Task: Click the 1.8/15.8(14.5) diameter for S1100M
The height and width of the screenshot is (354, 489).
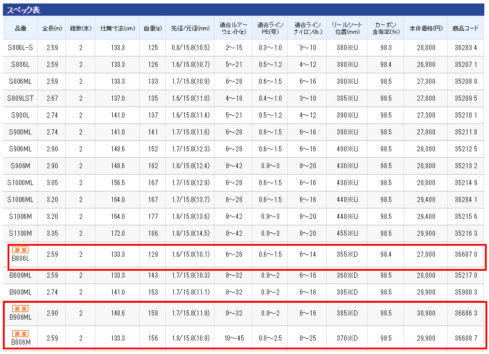Action: coord(191,233)
